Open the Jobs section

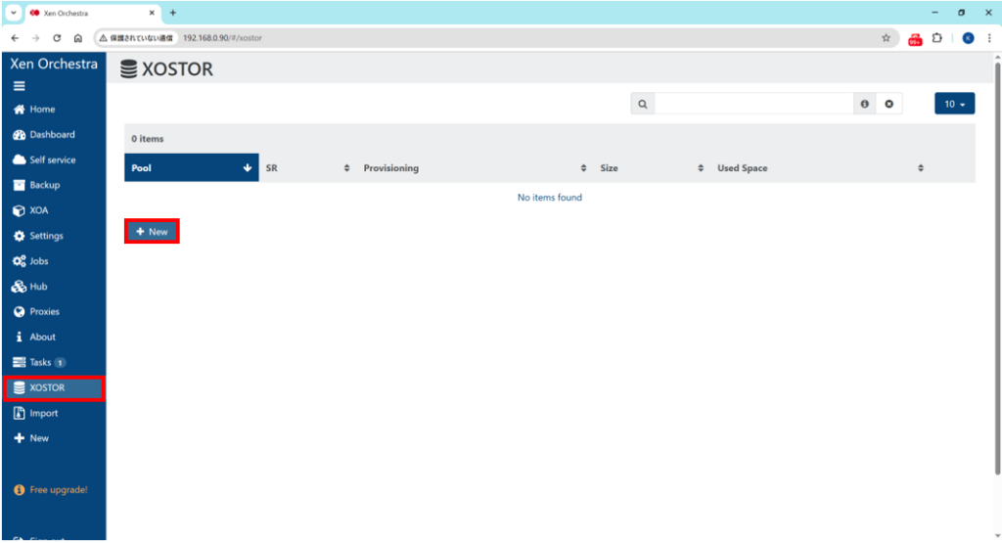pyautogui.click(x=38, y=261)
